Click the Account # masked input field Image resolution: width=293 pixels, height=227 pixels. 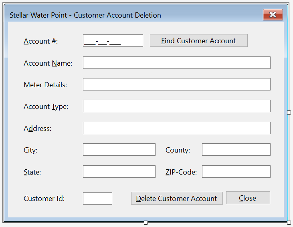coord(113,41)
